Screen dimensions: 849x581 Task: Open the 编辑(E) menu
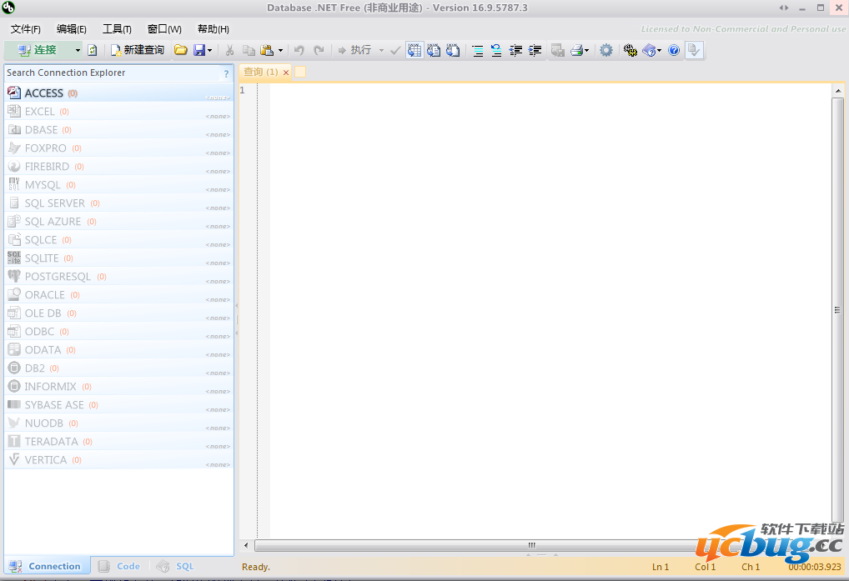72,29
